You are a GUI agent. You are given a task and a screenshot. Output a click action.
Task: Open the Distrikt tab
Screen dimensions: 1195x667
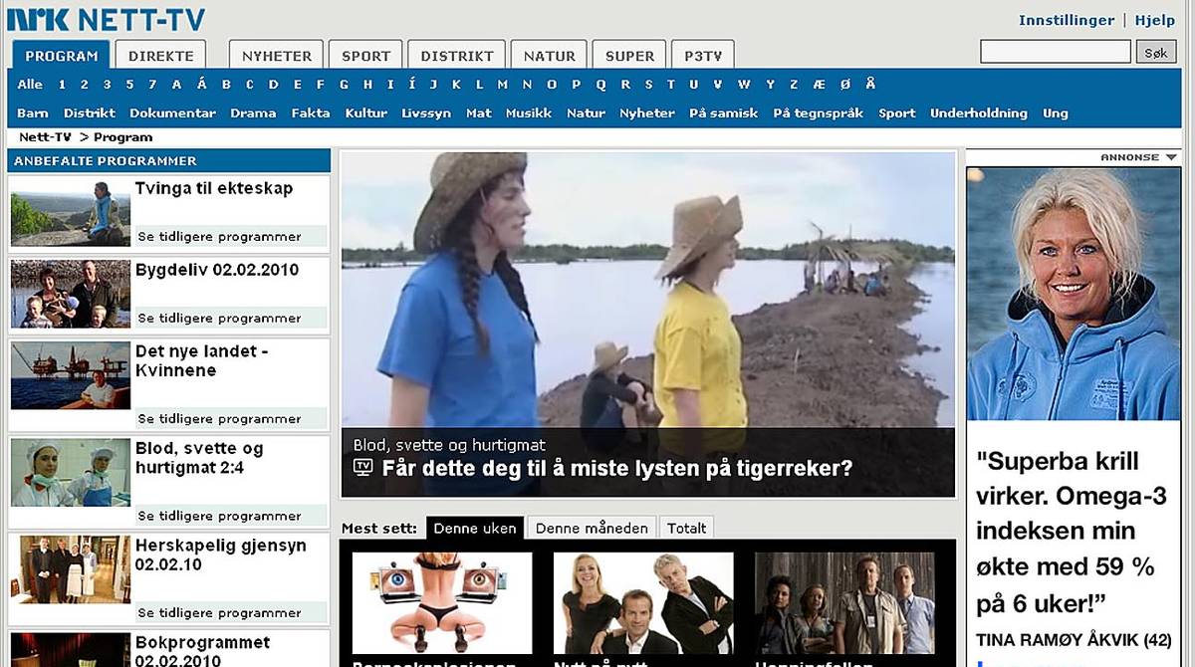pos(457,56)
